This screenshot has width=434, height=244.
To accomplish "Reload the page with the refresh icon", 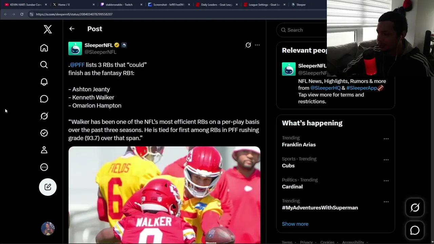I will click(x=22, y=14).
